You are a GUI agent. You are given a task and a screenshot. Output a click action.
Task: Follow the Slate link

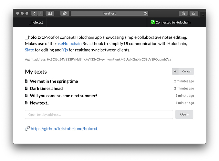[x=29, y=50]
